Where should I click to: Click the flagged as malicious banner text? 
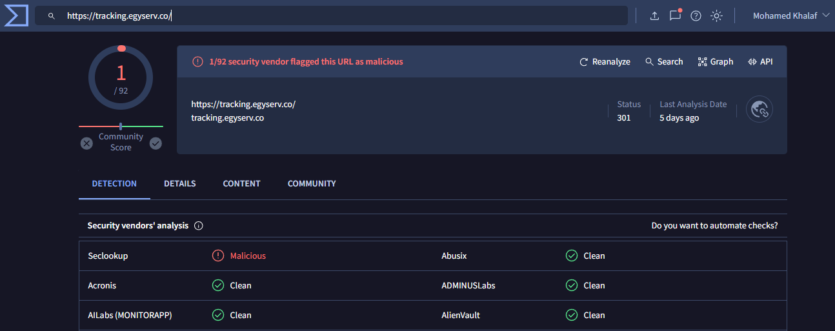pyautogui.click(x=306, y=62)
